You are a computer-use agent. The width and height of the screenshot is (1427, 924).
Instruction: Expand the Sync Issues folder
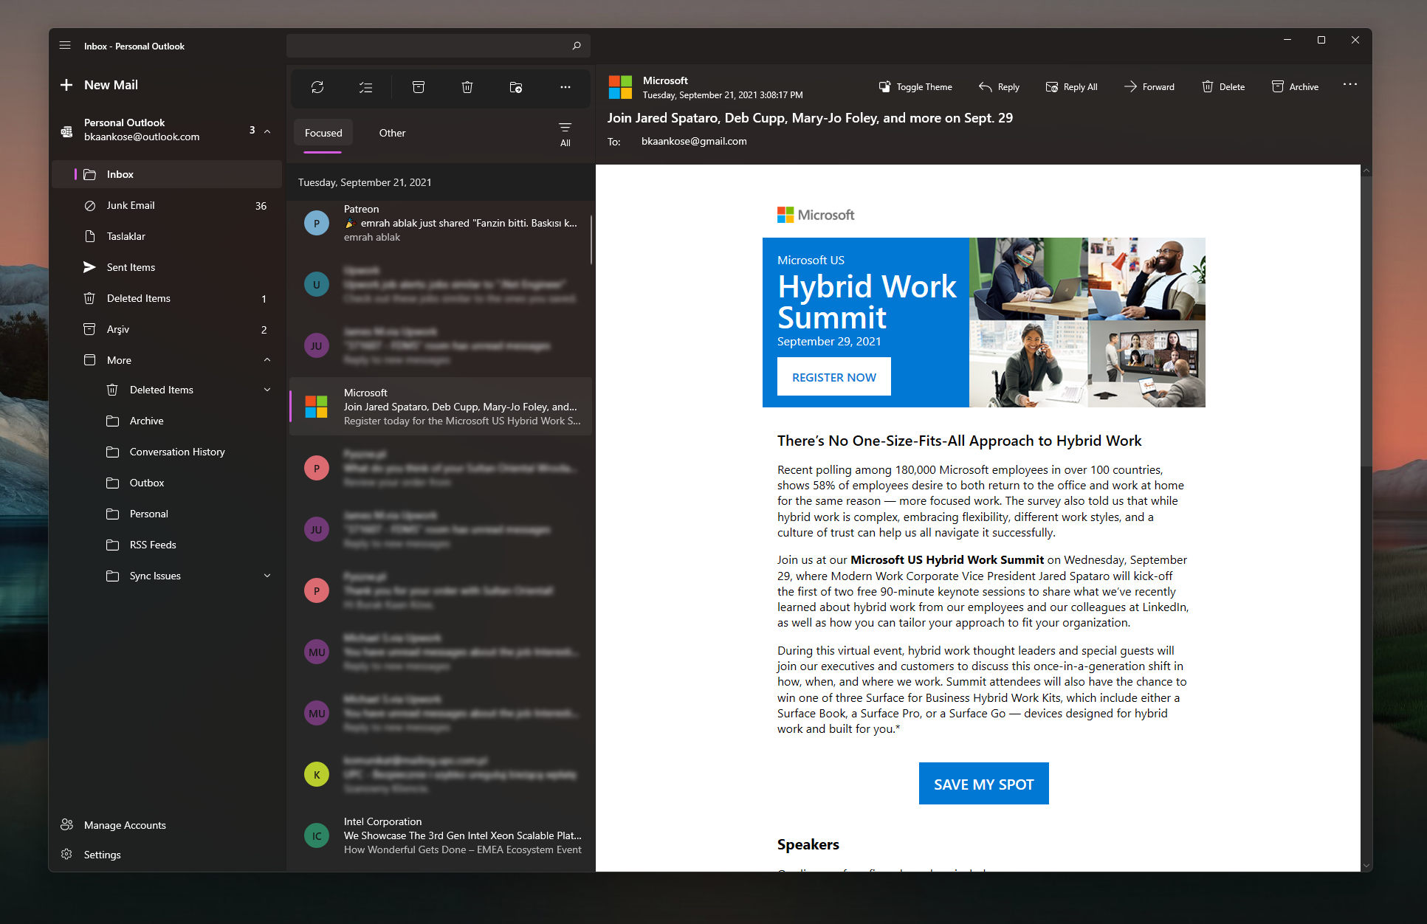pos(267,576)
